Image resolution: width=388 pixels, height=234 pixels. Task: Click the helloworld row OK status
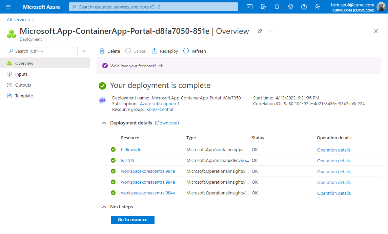coord(254,149)
